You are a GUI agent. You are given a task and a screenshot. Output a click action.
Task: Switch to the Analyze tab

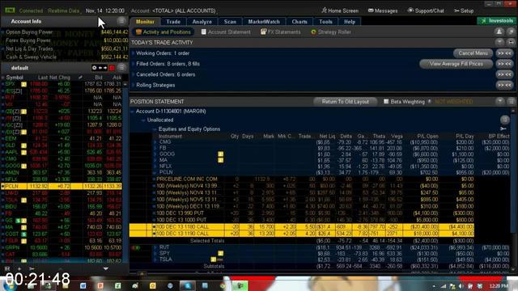202,22
